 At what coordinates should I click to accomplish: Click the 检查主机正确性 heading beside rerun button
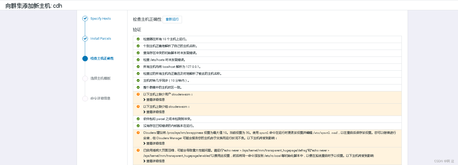pos(147,19)
